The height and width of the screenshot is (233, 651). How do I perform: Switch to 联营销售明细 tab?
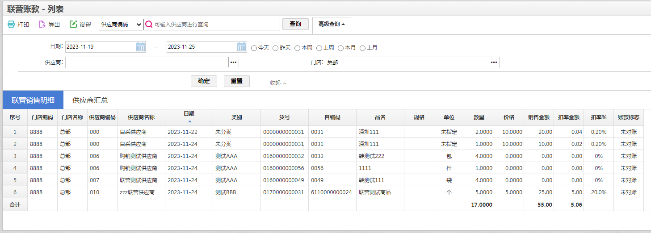33,100
